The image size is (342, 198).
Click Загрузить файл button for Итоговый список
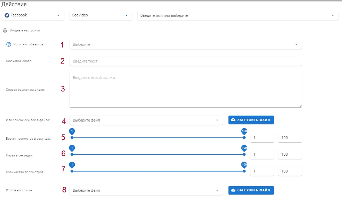251,190
